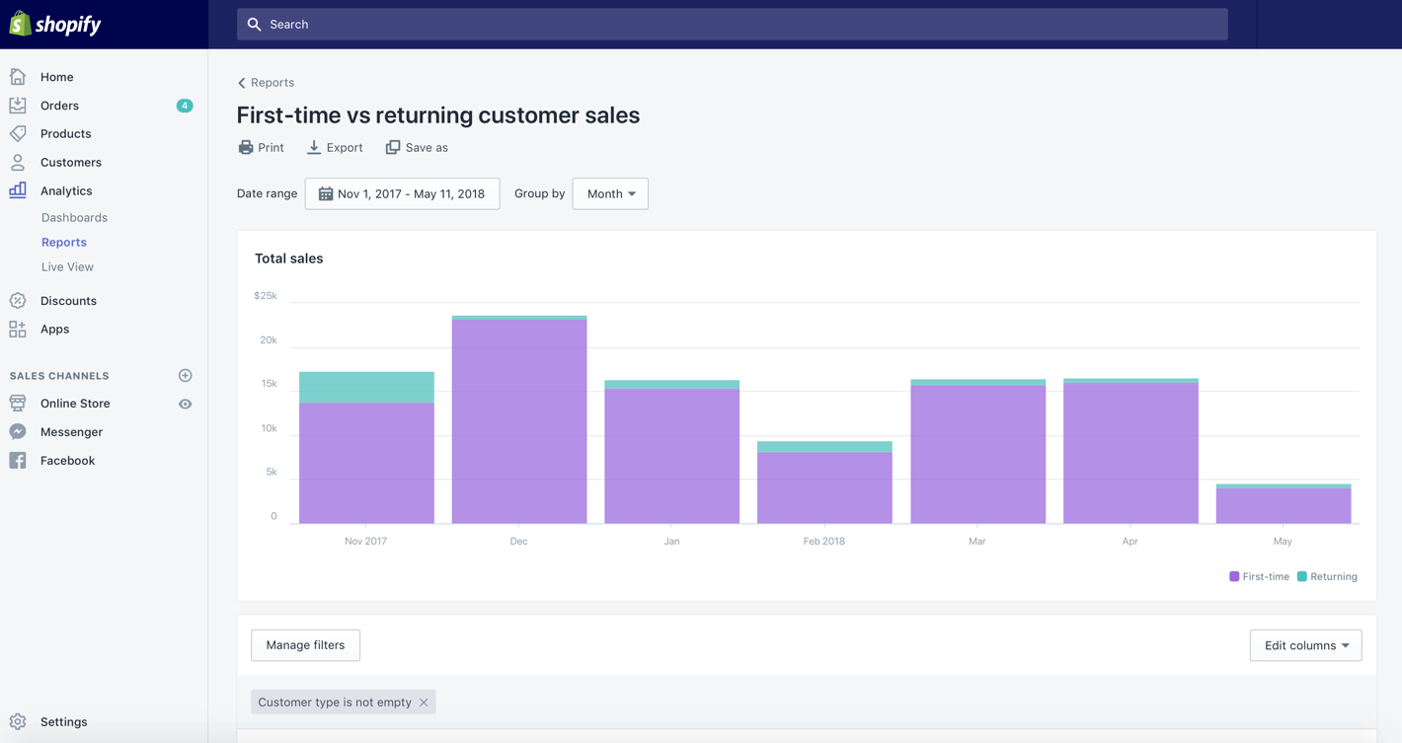Click the back chevron beside Reports

tap(242, 83)
